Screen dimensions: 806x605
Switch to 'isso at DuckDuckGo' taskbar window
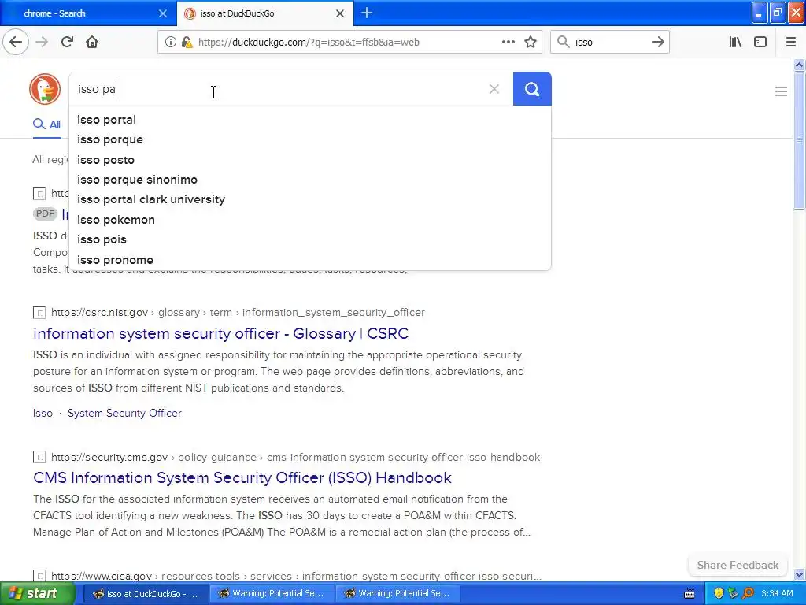(146, 593)
